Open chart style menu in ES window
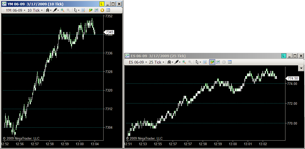The width and height of the screenshot is (305, 149). pos(169,62)
